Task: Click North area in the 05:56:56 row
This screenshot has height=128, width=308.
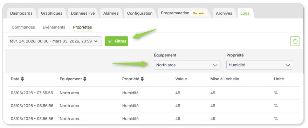Action: [x=69, y=119]
